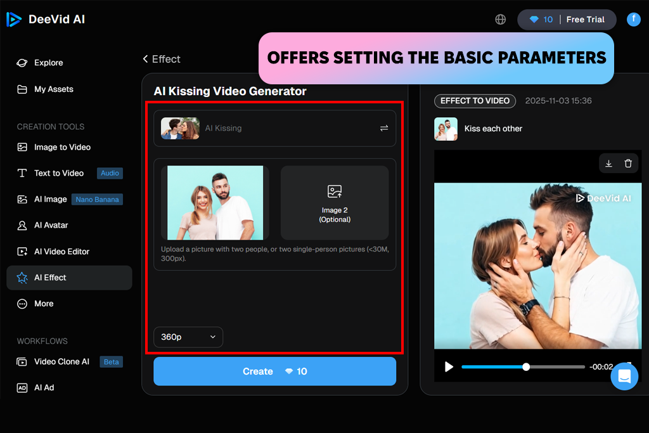Screen dimensions: 649x433
Task: Click the AI Image sparkle-picture icon
Action: tap(22, 200)
